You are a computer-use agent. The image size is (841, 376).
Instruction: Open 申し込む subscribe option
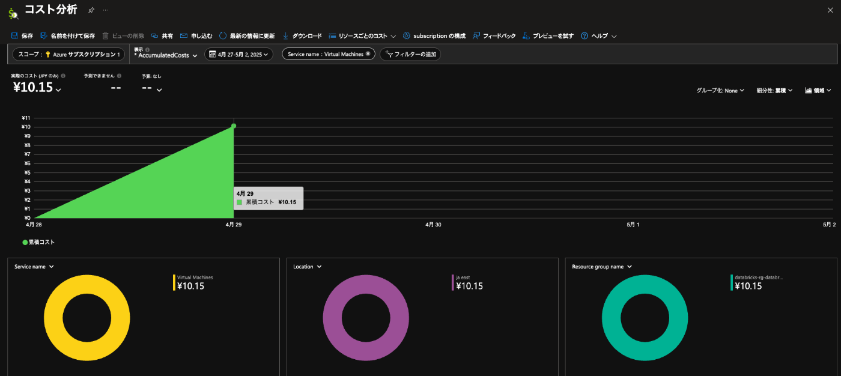point(196,36)
